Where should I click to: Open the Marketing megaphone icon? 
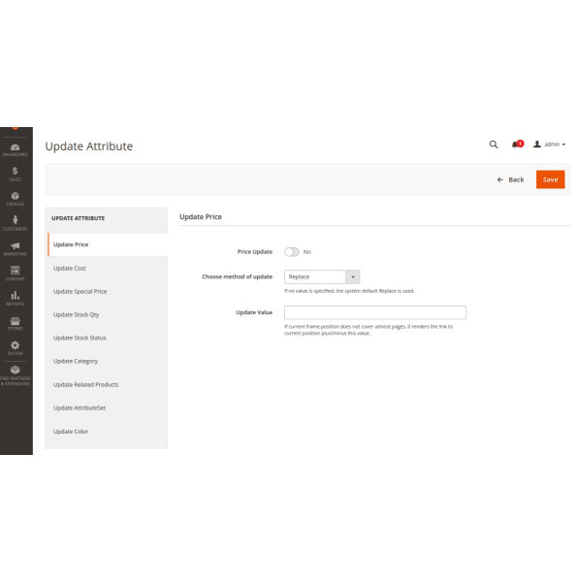pos(15,247)
